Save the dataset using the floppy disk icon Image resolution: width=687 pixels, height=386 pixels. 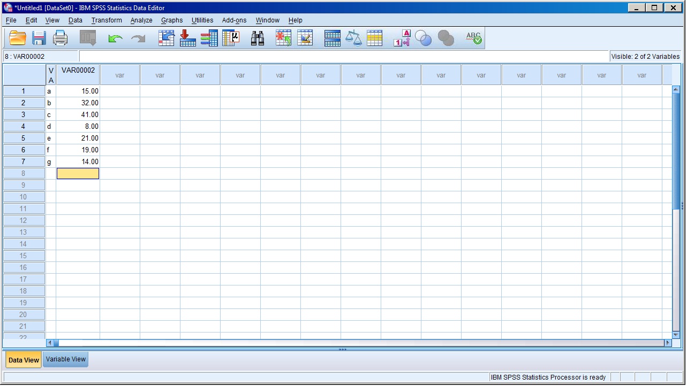click(39, 38)
